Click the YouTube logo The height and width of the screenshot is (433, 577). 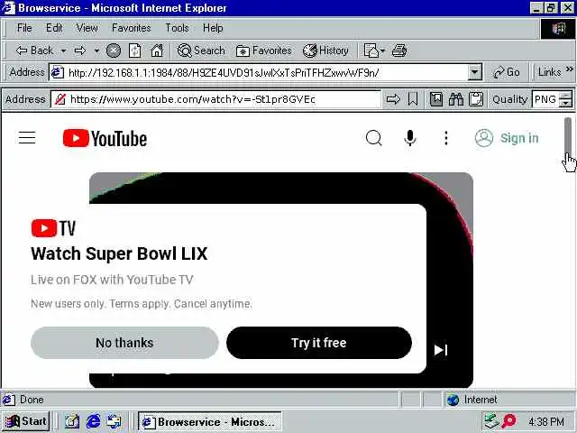coord(105,138)
